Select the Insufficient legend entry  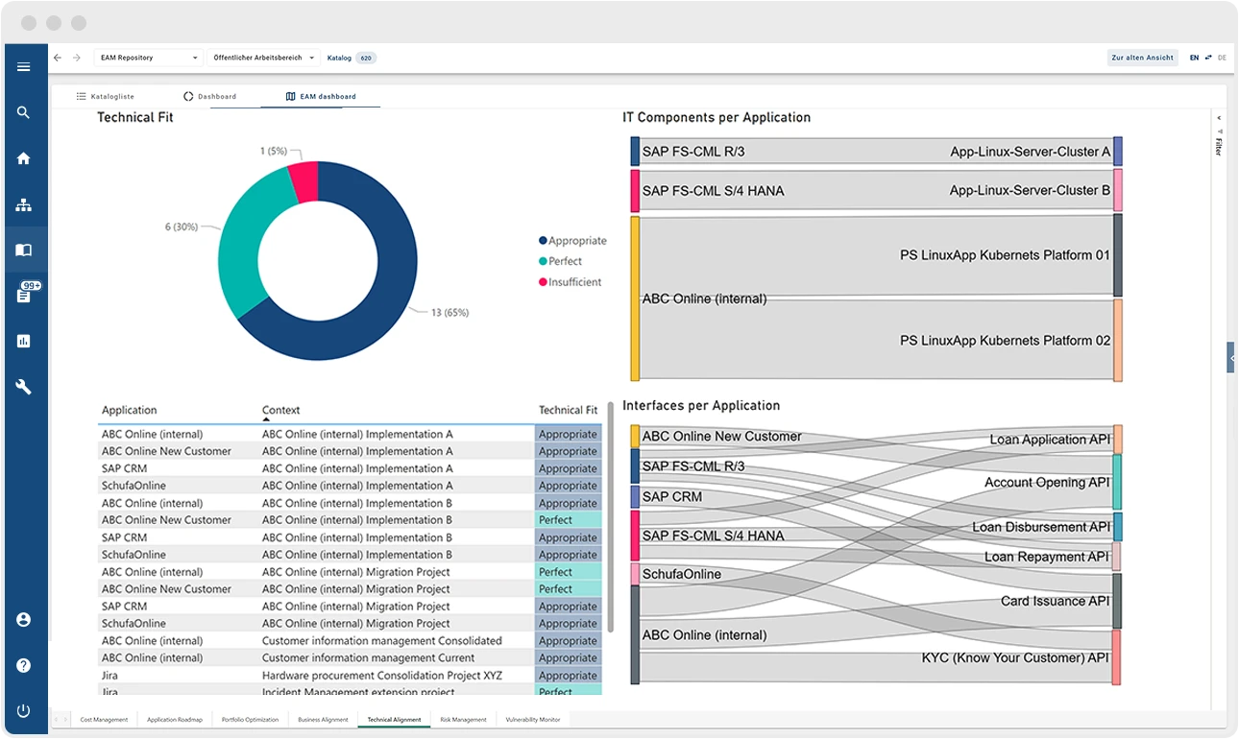coord(571,282)
